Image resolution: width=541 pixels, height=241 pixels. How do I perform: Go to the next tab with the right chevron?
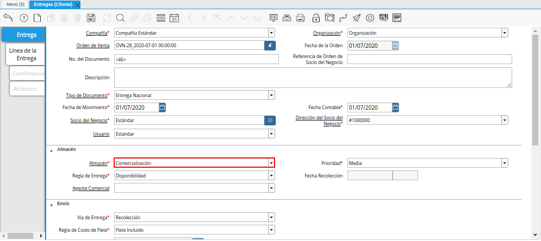tap(203, 18)
